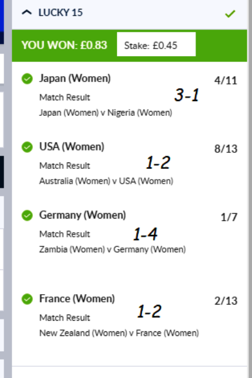This screenshot has width=252, height=378.
Task: Click the 2/13 odds for France
Action: point(226,301)
